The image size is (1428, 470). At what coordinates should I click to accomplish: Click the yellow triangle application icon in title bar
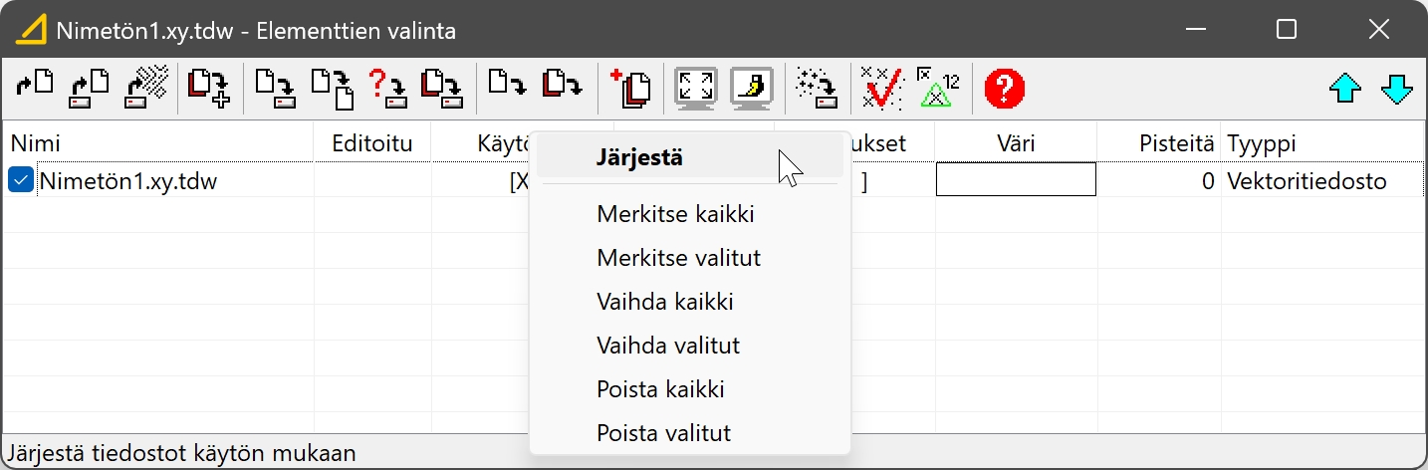click(31, 29)
